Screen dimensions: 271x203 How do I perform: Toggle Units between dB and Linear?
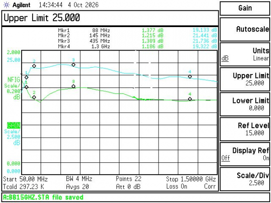click(245, 54)
